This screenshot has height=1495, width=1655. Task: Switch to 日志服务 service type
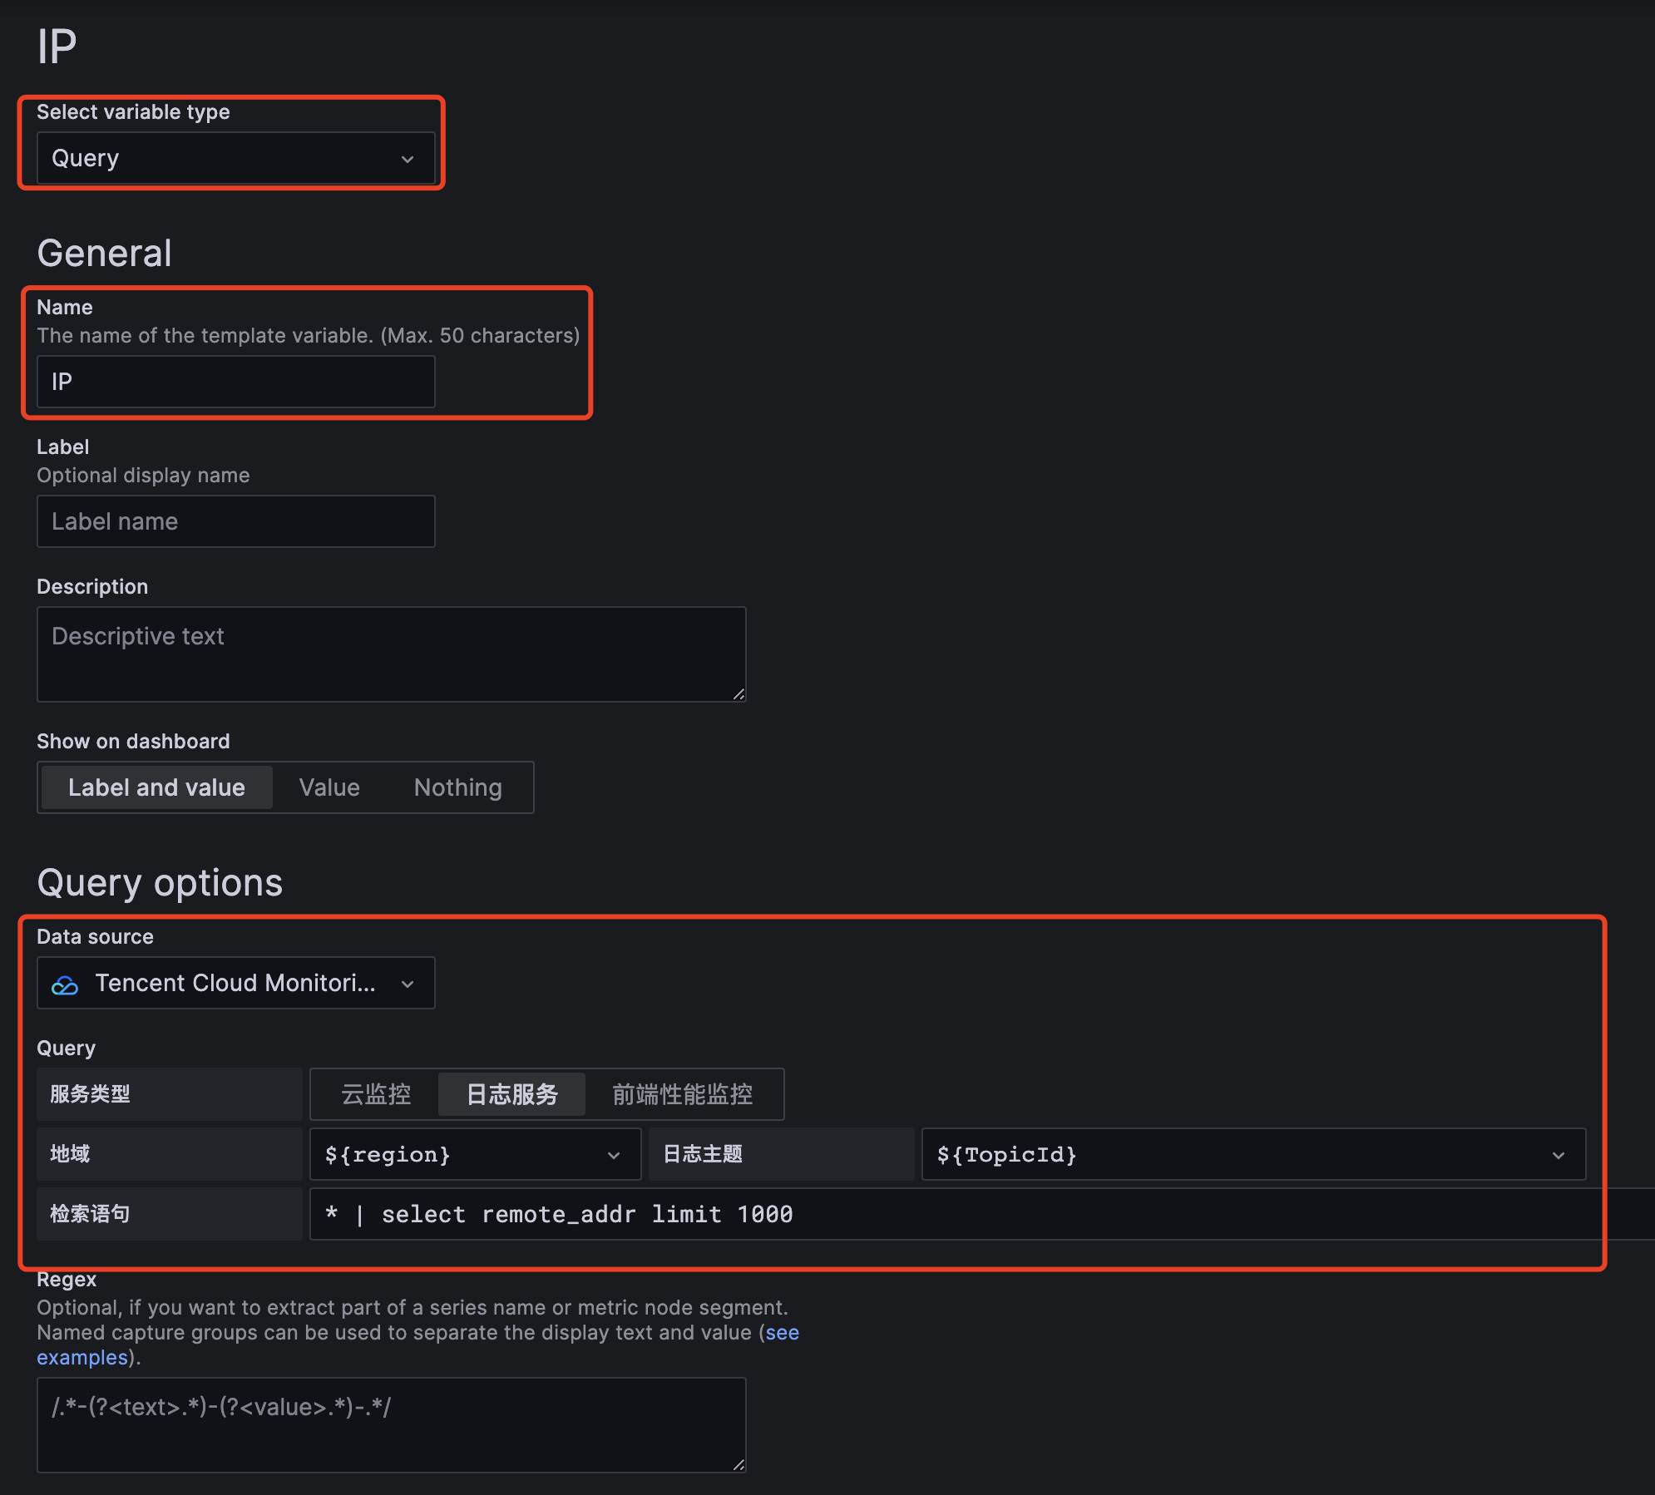click(512, 1094)
